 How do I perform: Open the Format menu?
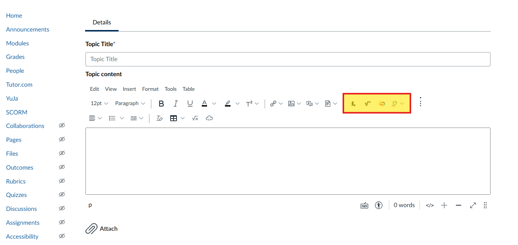[x=150, y=89]
